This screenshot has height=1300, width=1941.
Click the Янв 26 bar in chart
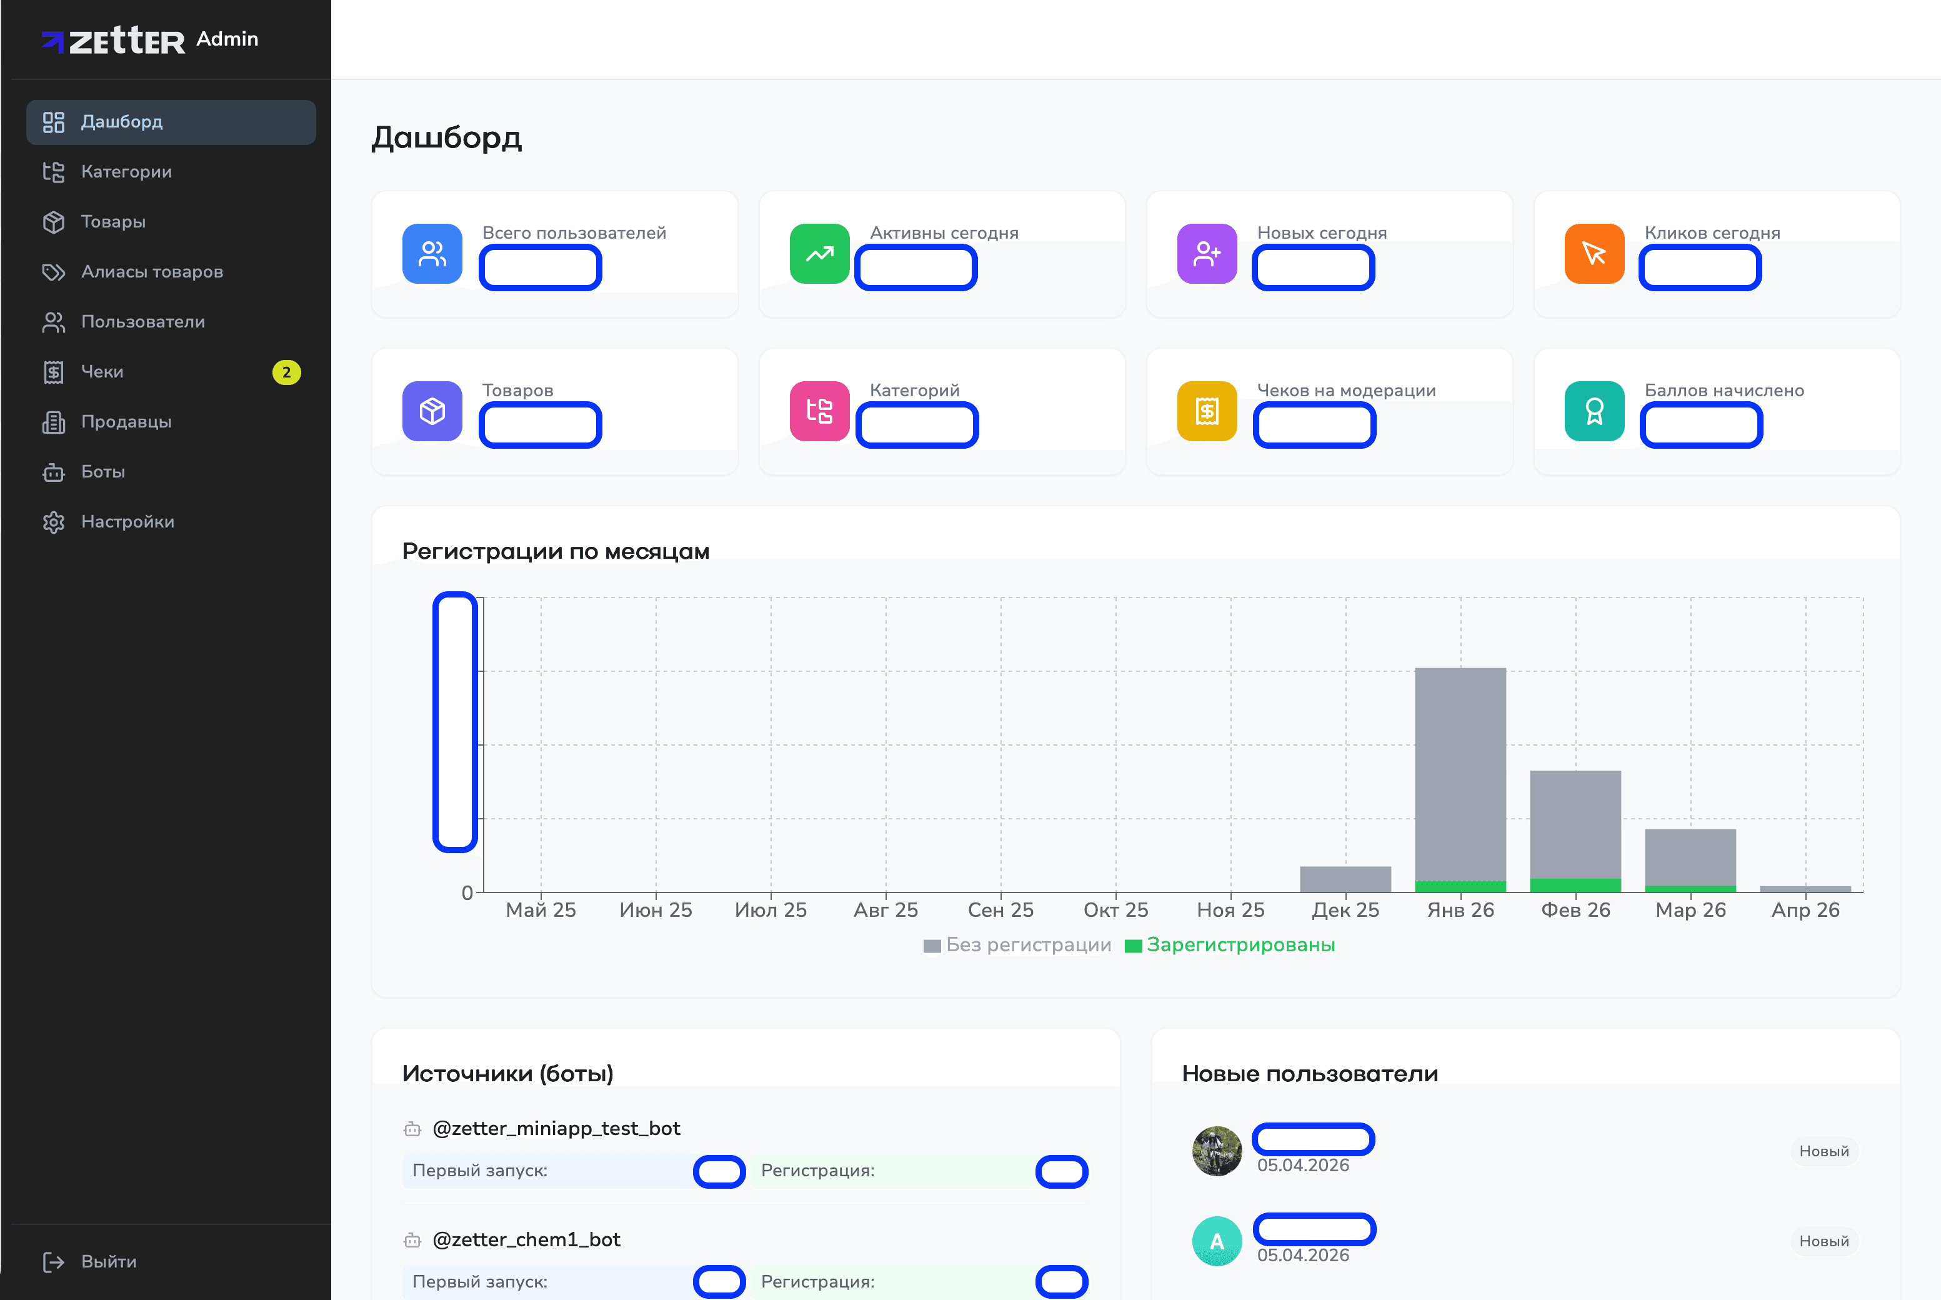1459,775
